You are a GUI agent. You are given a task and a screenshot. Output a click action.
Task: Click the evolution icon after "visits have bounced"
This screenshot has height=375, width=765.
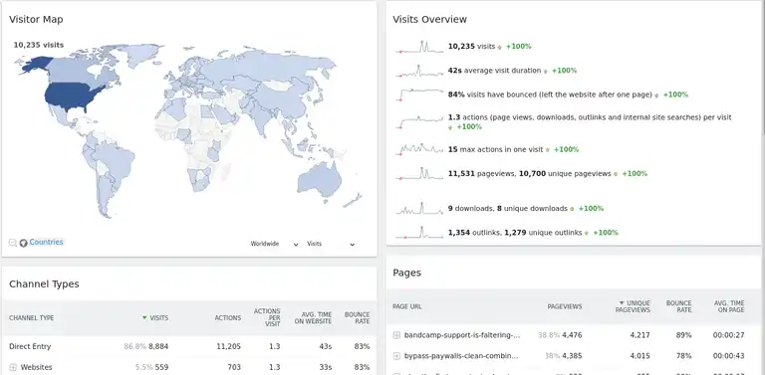(656, 95)
